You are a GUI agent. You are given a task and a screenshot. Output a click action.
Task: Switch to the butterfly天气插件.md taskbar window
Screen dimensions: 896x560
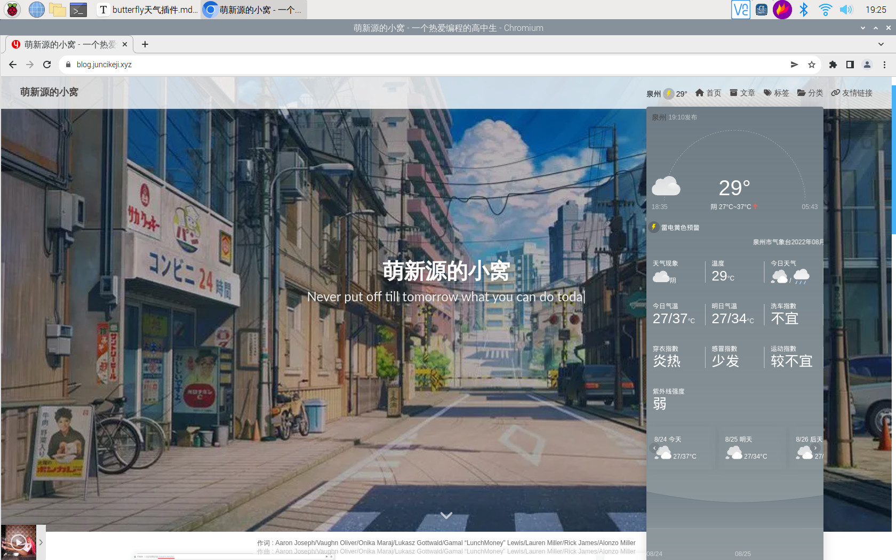[x=148, y=10]
